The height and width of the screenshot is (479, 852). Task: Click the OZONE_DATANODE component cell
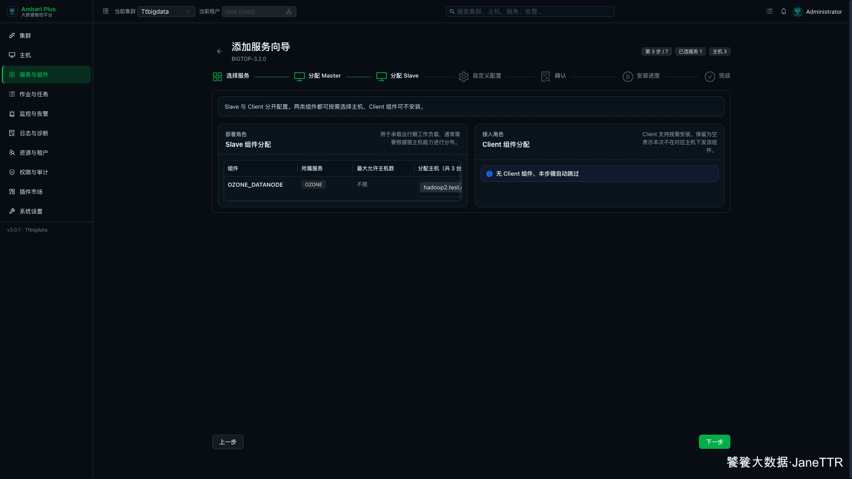point(255,185)
